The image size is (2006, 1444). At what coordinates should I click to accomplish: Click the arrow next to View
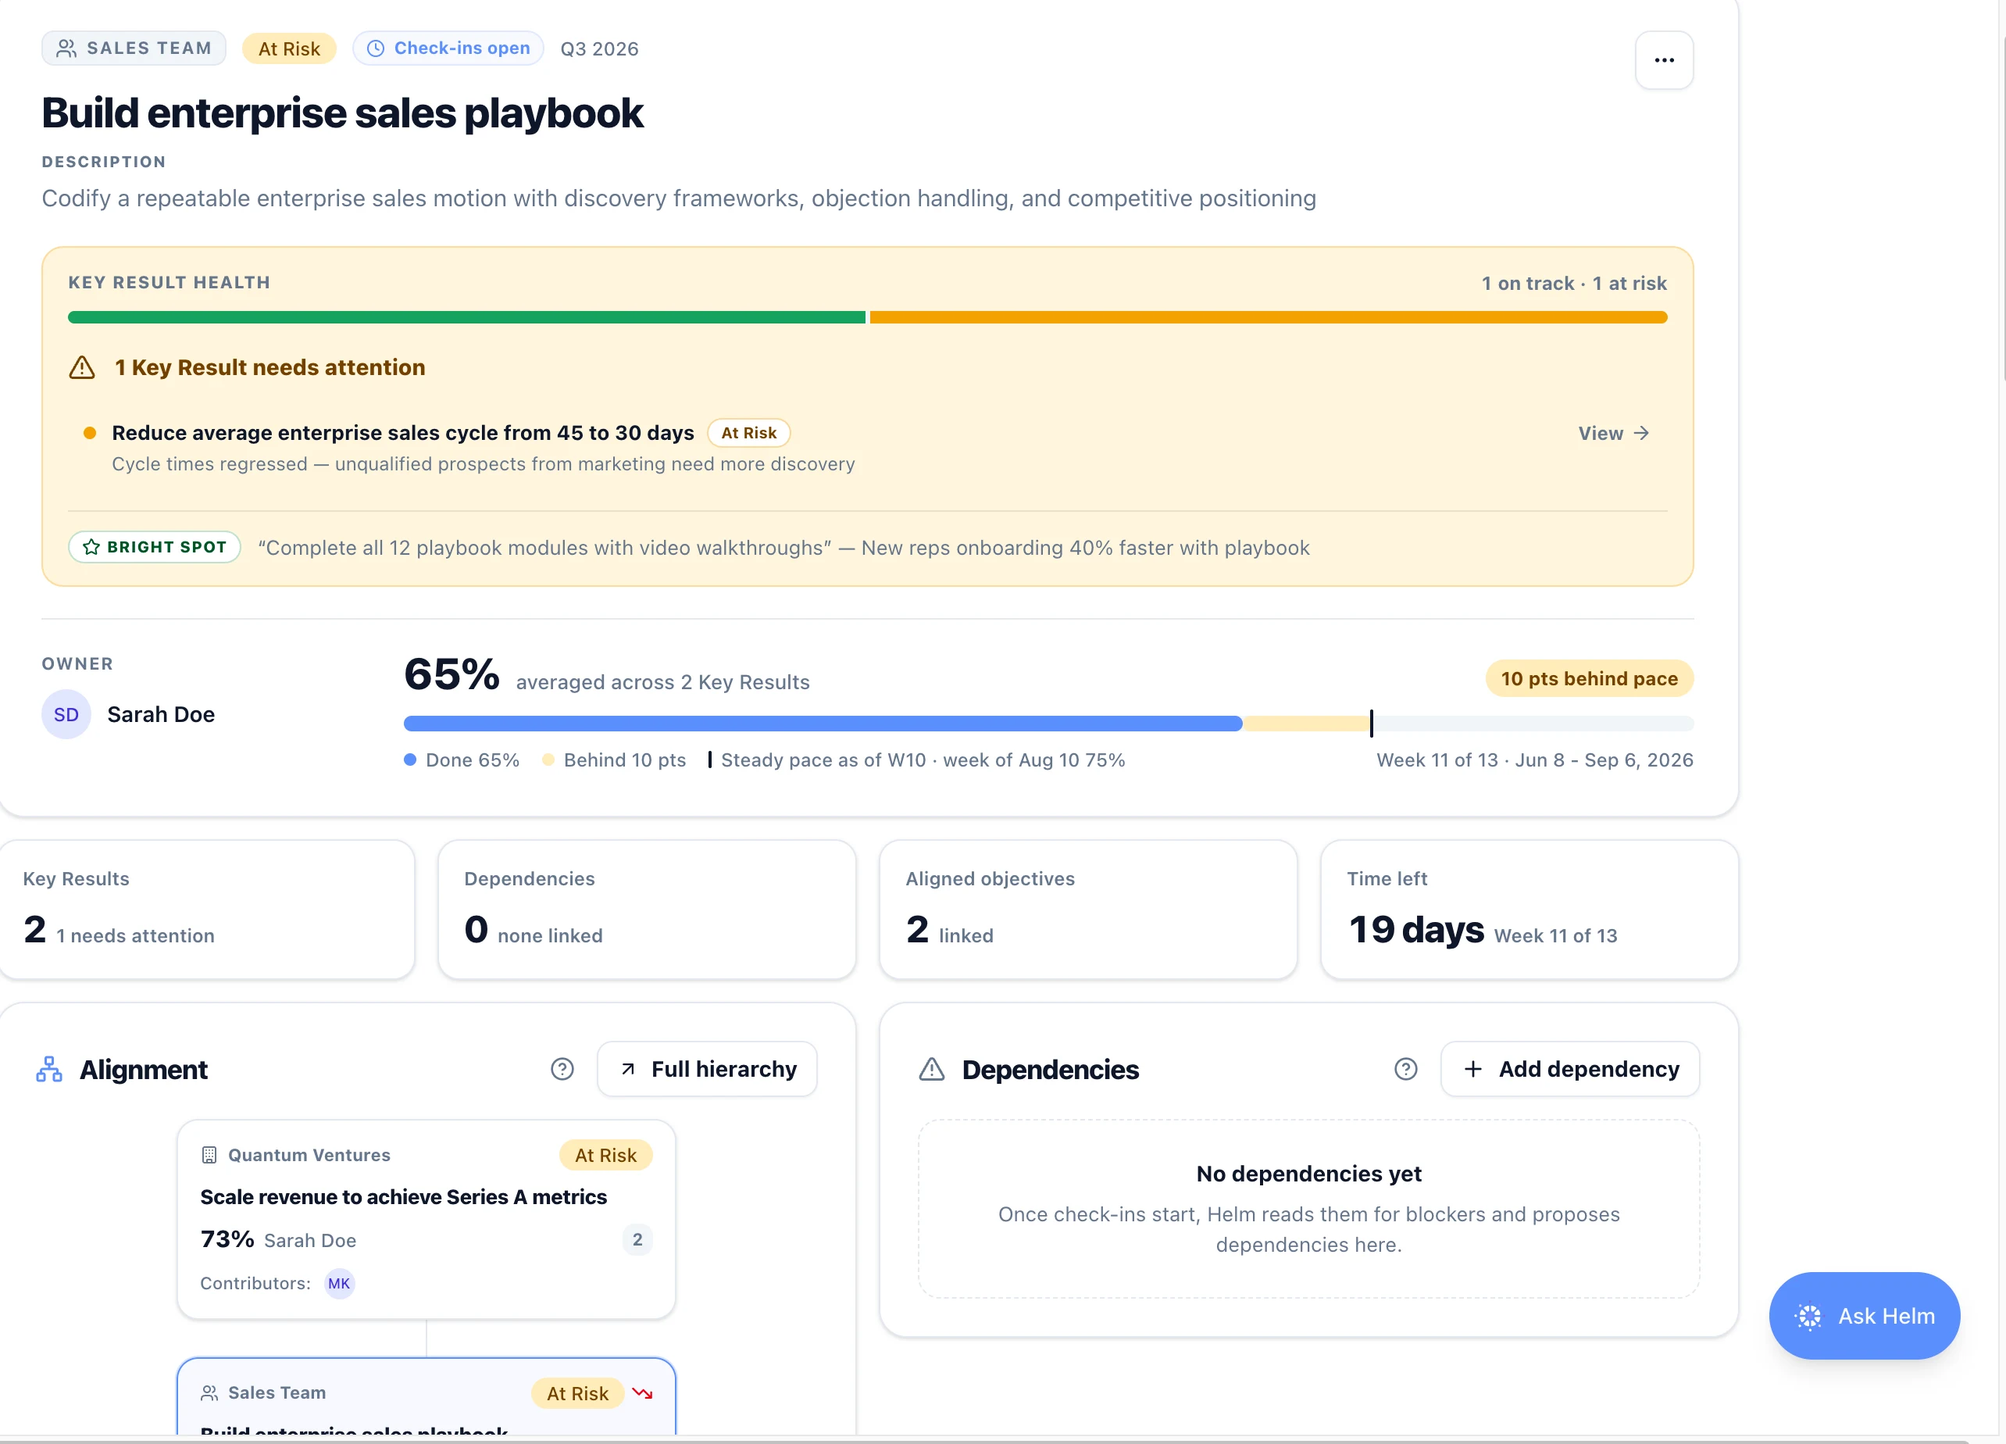coord(1642,433)
